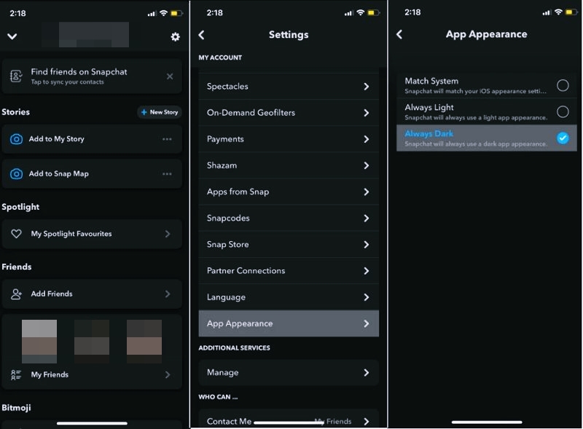The image size is (583, 429).
Task: Tap the contacts sync icon
Action: click(16, 76)
